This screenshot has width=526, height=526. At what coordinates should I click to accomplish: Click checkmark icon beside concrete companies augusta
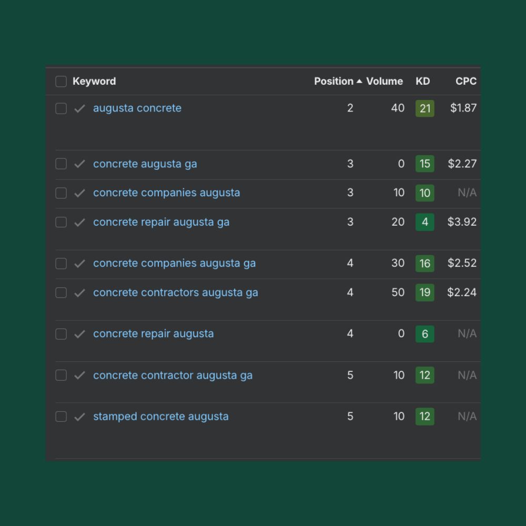[79, 193]
